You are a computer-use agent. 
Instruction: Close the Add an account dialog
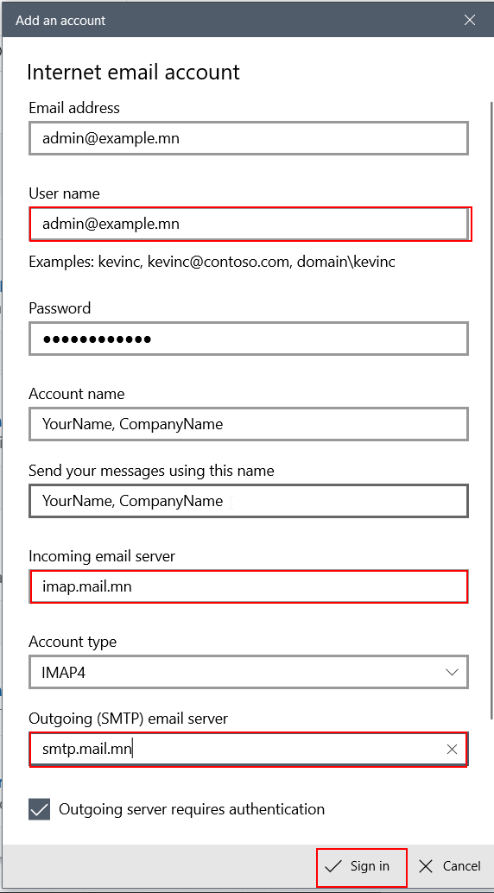click(x=470, y=21)
